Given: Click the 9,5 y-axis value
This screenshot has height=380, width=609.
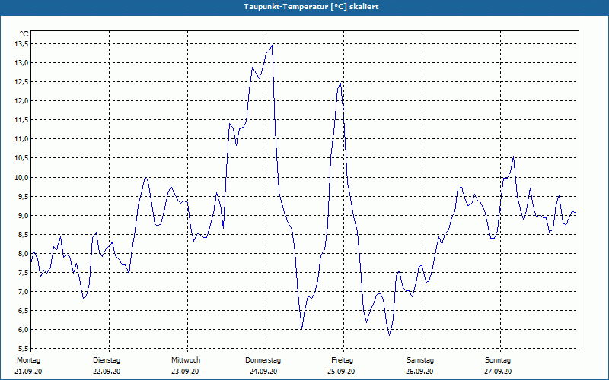Looking at the screenshot, I should coord(24,196).
